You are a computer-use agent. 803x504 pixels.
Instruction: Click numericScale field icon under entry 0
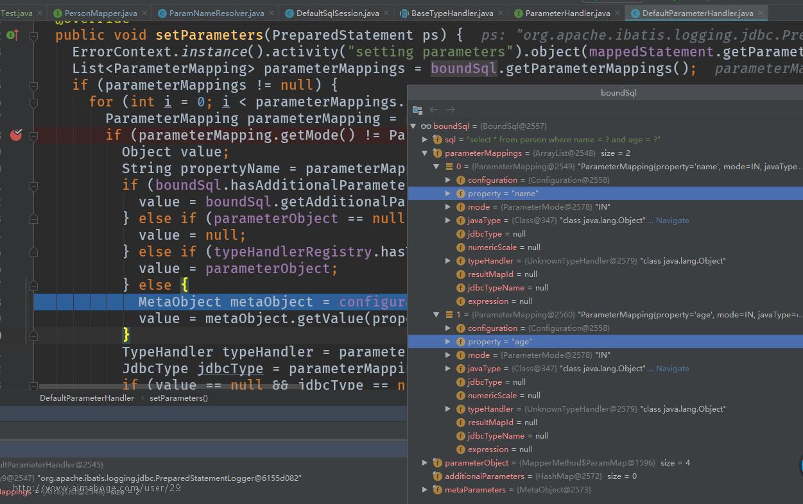460,248
